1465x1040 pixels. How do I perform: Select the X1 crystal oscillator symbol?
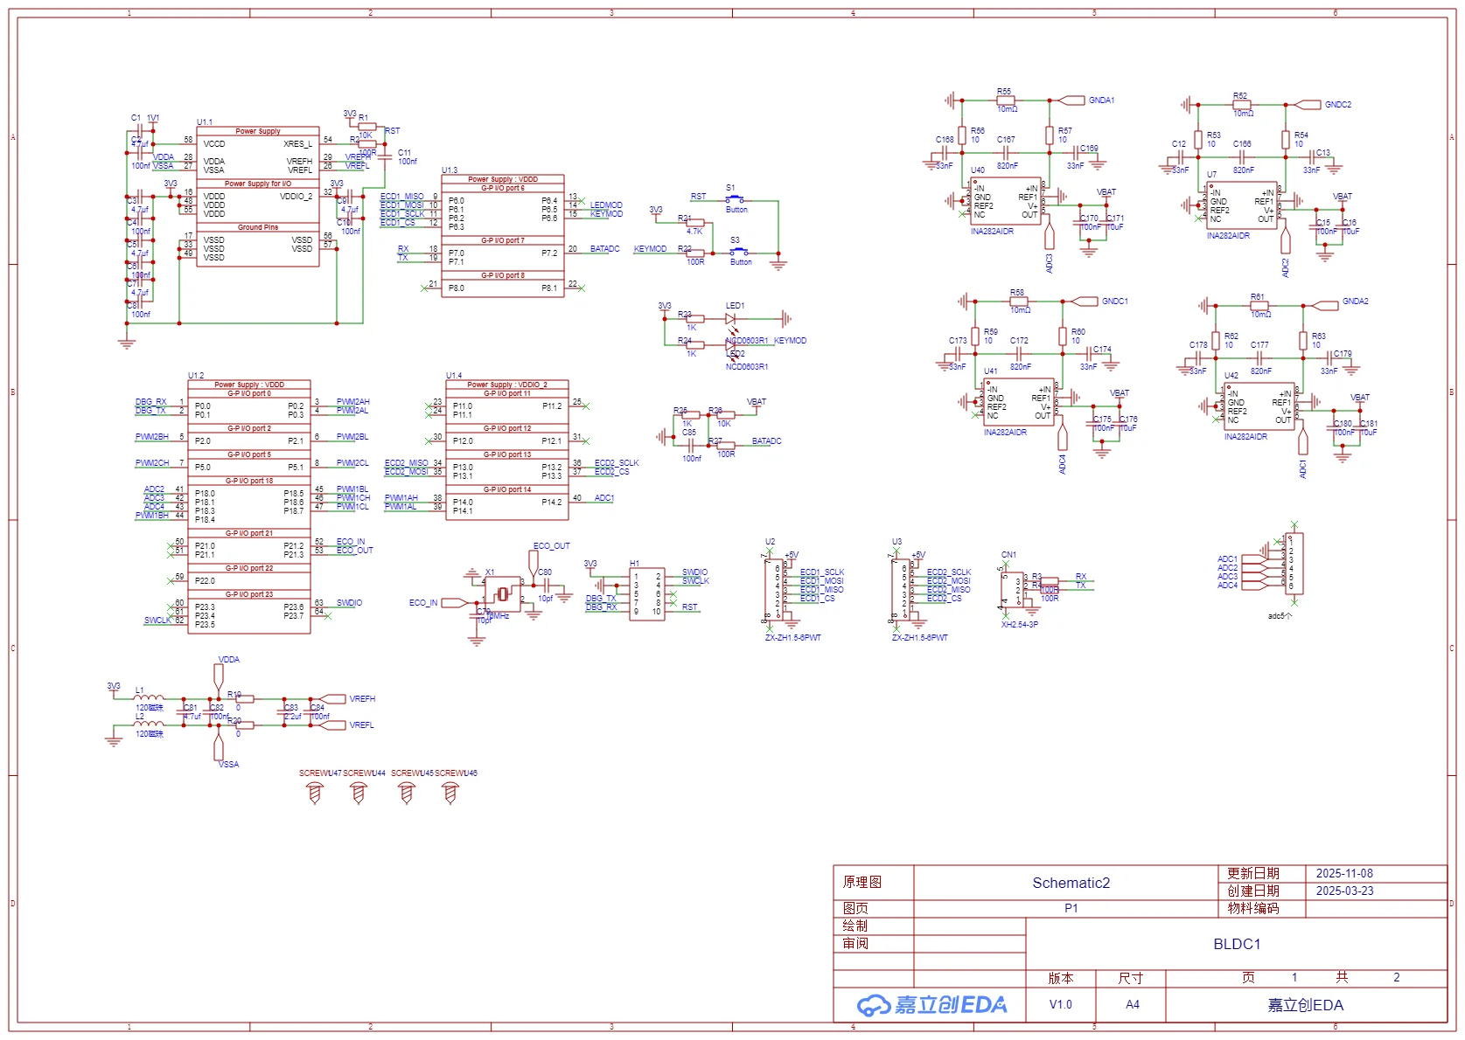click(x=502, y=595)
